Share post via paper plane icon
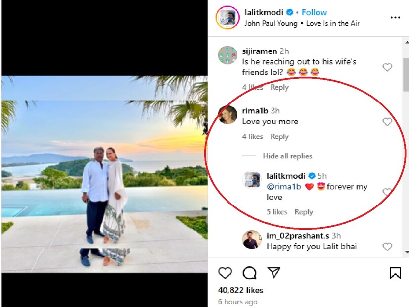Screen dimensions: 409x307 coord(274,273)
